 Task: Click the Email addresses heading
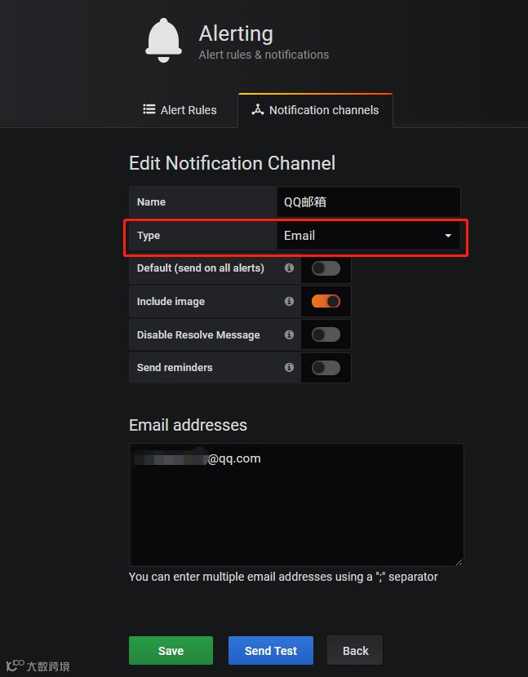(x=188, y=425)
